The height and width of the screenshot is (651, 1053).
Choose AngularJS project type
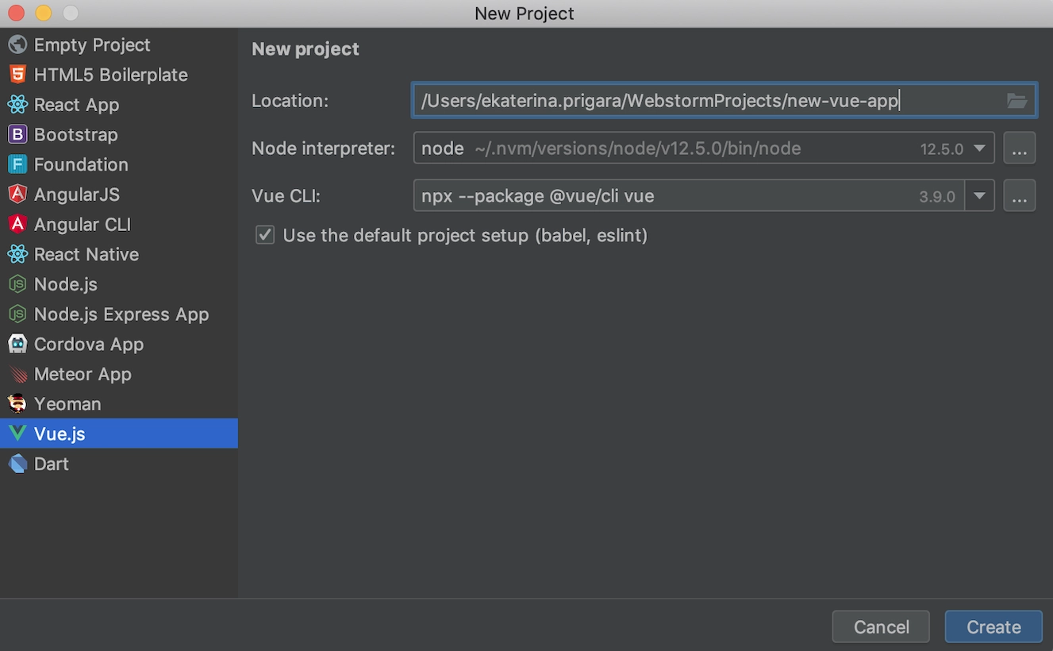[x=119, y=195]
